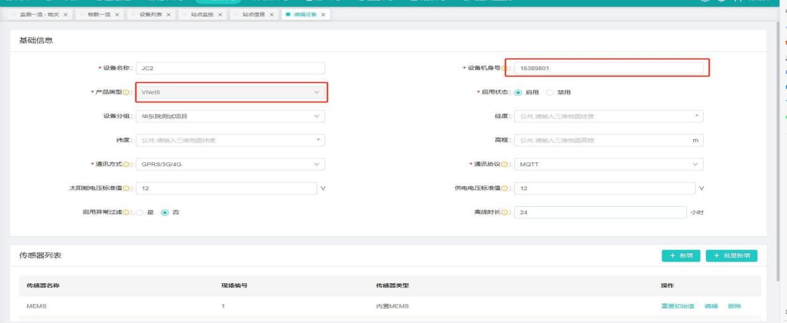Click the info icon beside 太阳能电压标准值
Screen dimensions: 787x323
[130, 188]
